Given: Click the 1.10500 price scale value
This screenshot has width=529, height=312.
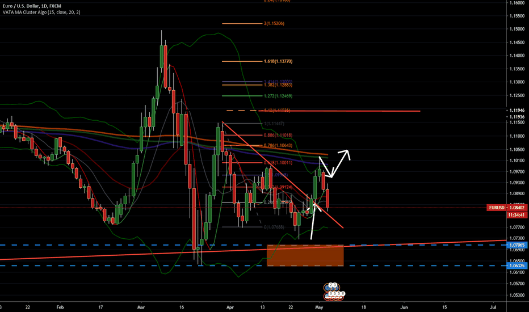Looking at the screenshot, I should pos(517,149).
